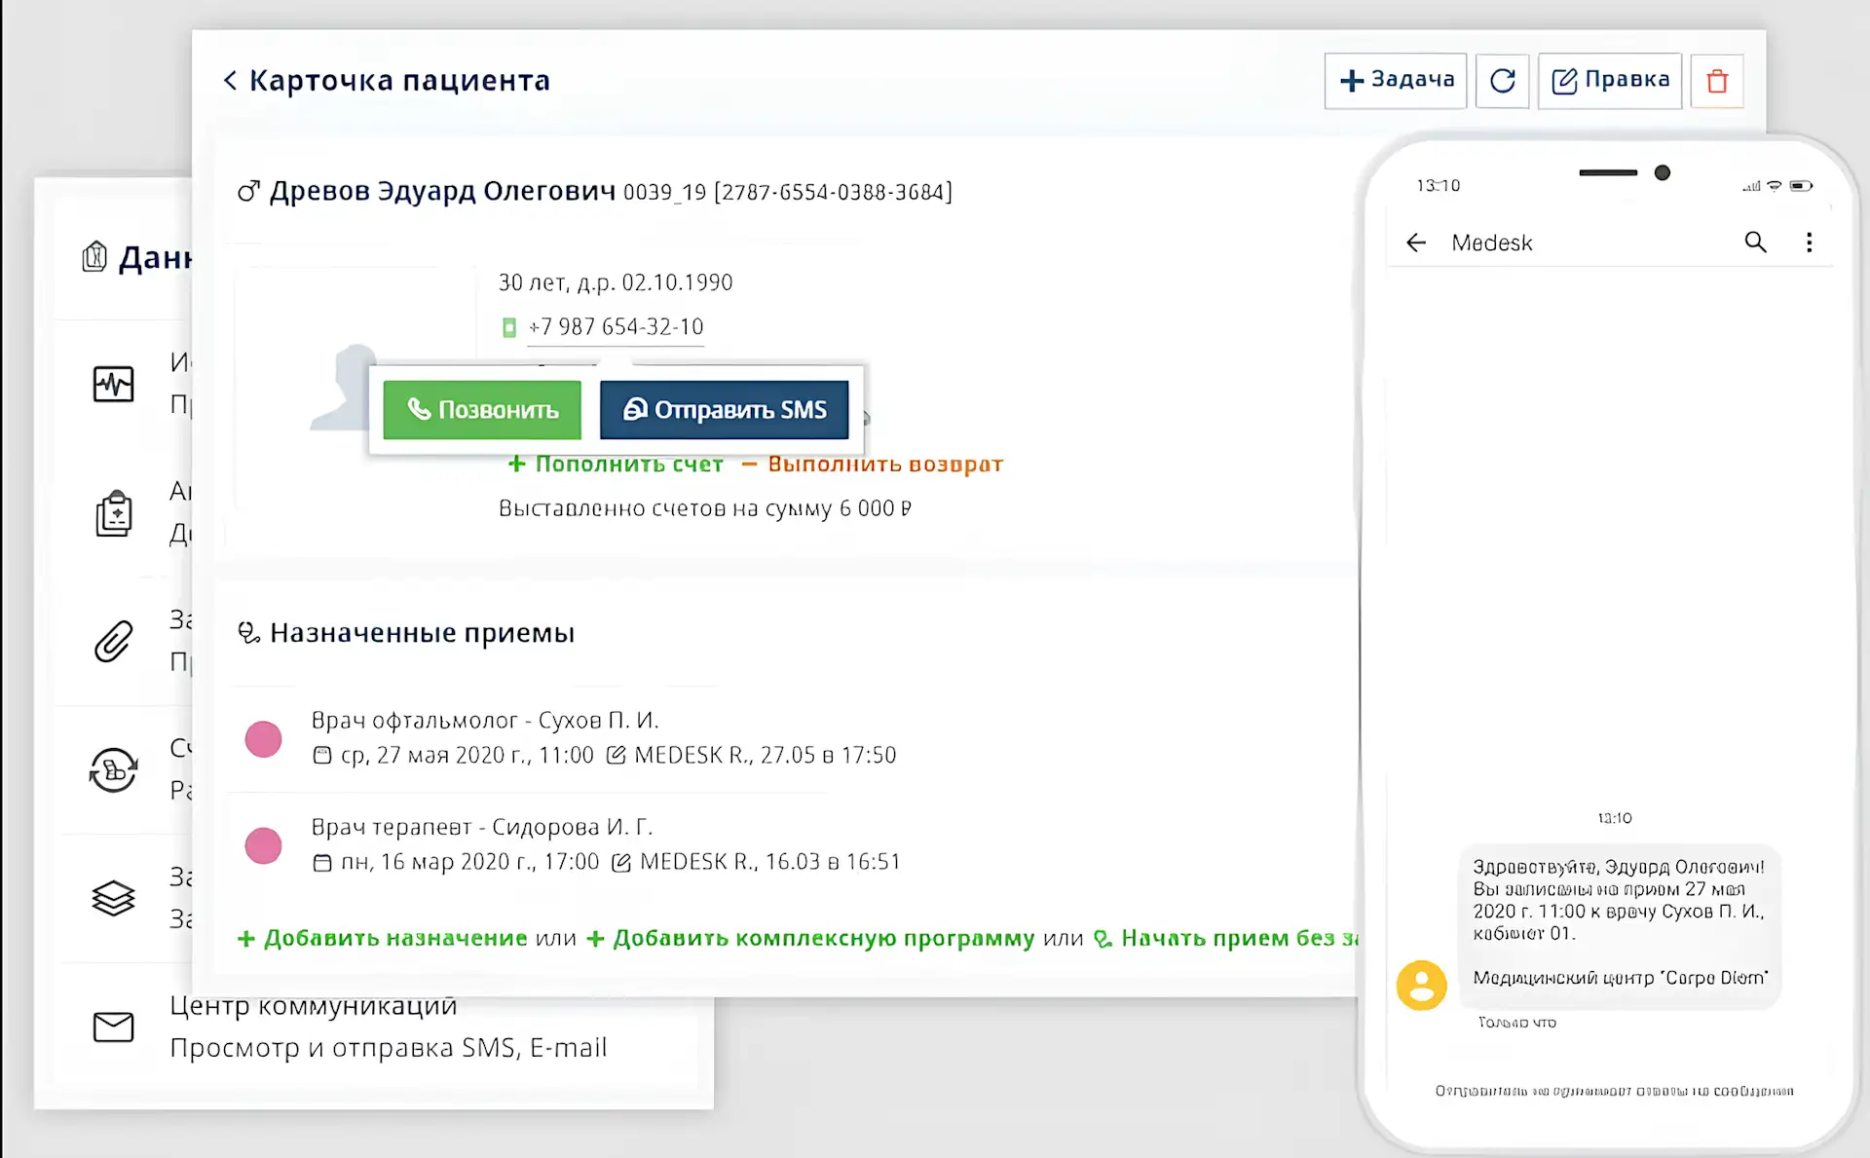
Task: Click envelope icon of Центр коммуникаций
Action: [x=113, y=1027]
